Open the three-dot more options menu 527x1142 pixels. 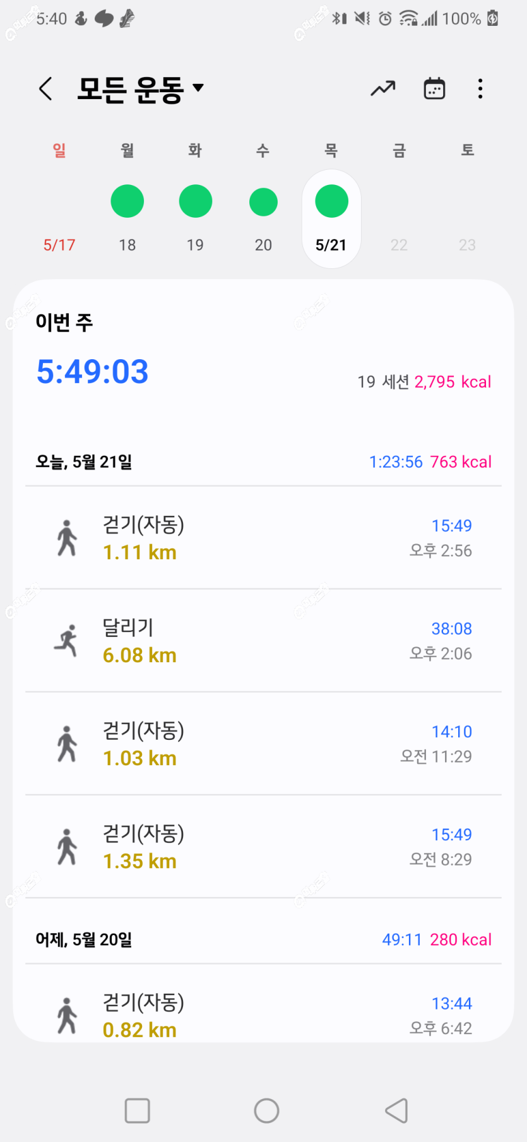[x=480, y=89]
